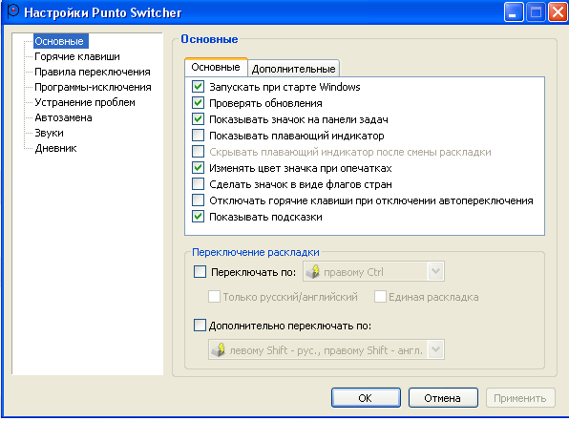Minimize the Punto Switcher settings window
The height and width of the screenshot is (421, 569).
(x=514, y=12)
